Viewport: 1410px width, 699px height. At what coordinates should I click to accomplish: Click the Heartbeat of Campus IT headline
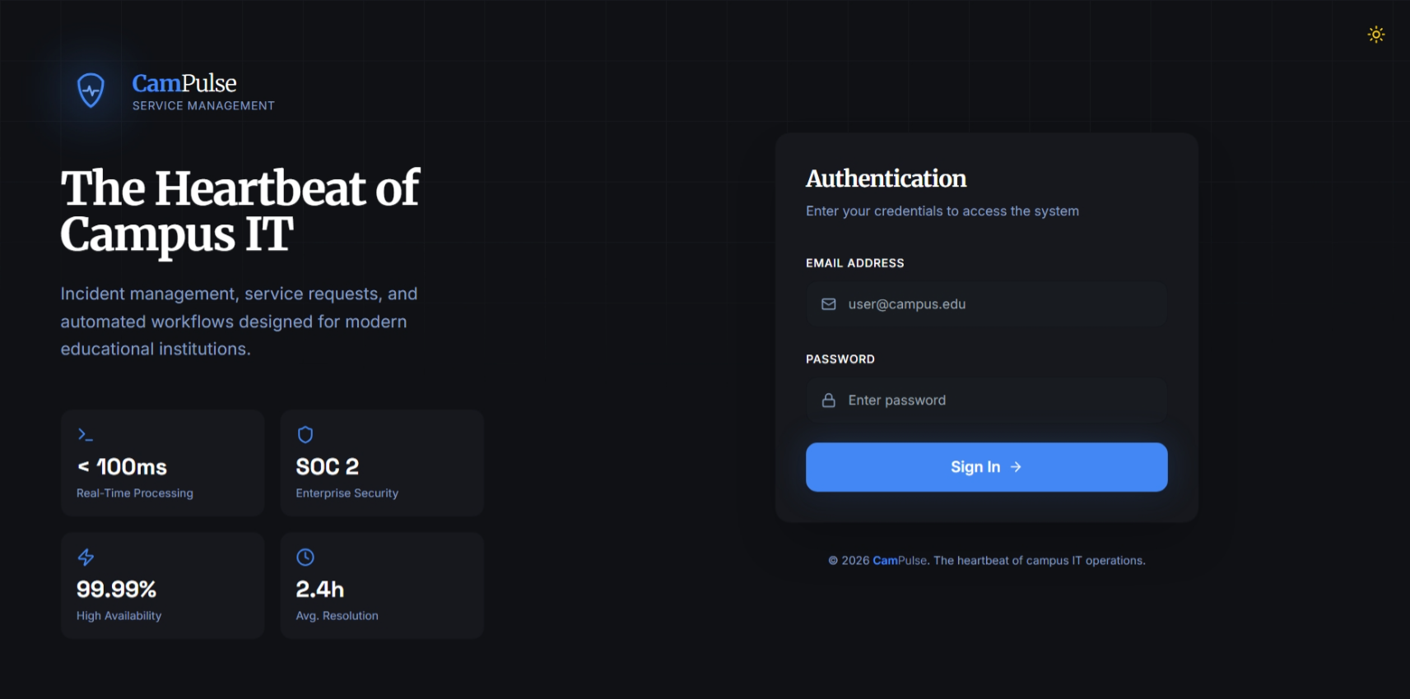tap(240, 211)
